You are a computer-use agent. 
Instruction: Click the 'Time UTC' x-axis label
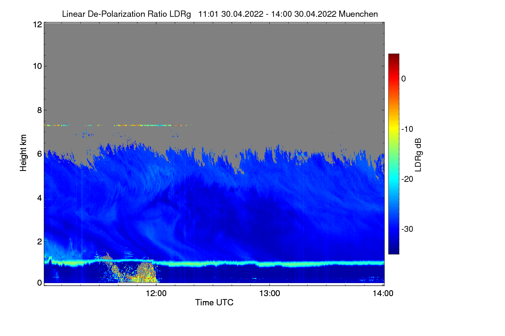pyautogui.click(x=214, y=302)
